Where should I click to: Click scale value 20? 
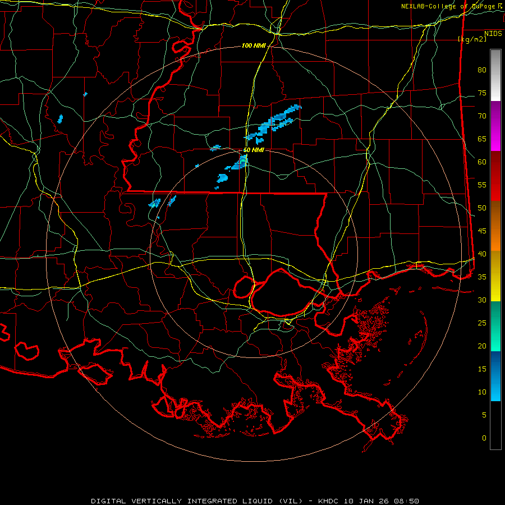(x=482, y=346)
